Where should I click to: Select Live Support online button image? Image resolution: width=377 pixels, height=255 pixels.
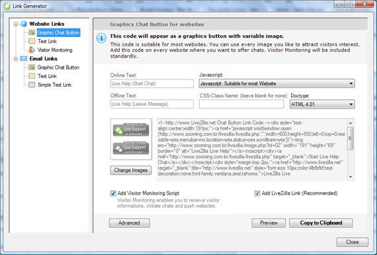131,130
